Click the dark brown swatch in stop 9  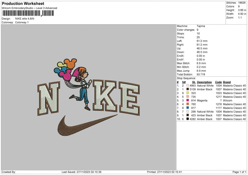tap(188, 115)
